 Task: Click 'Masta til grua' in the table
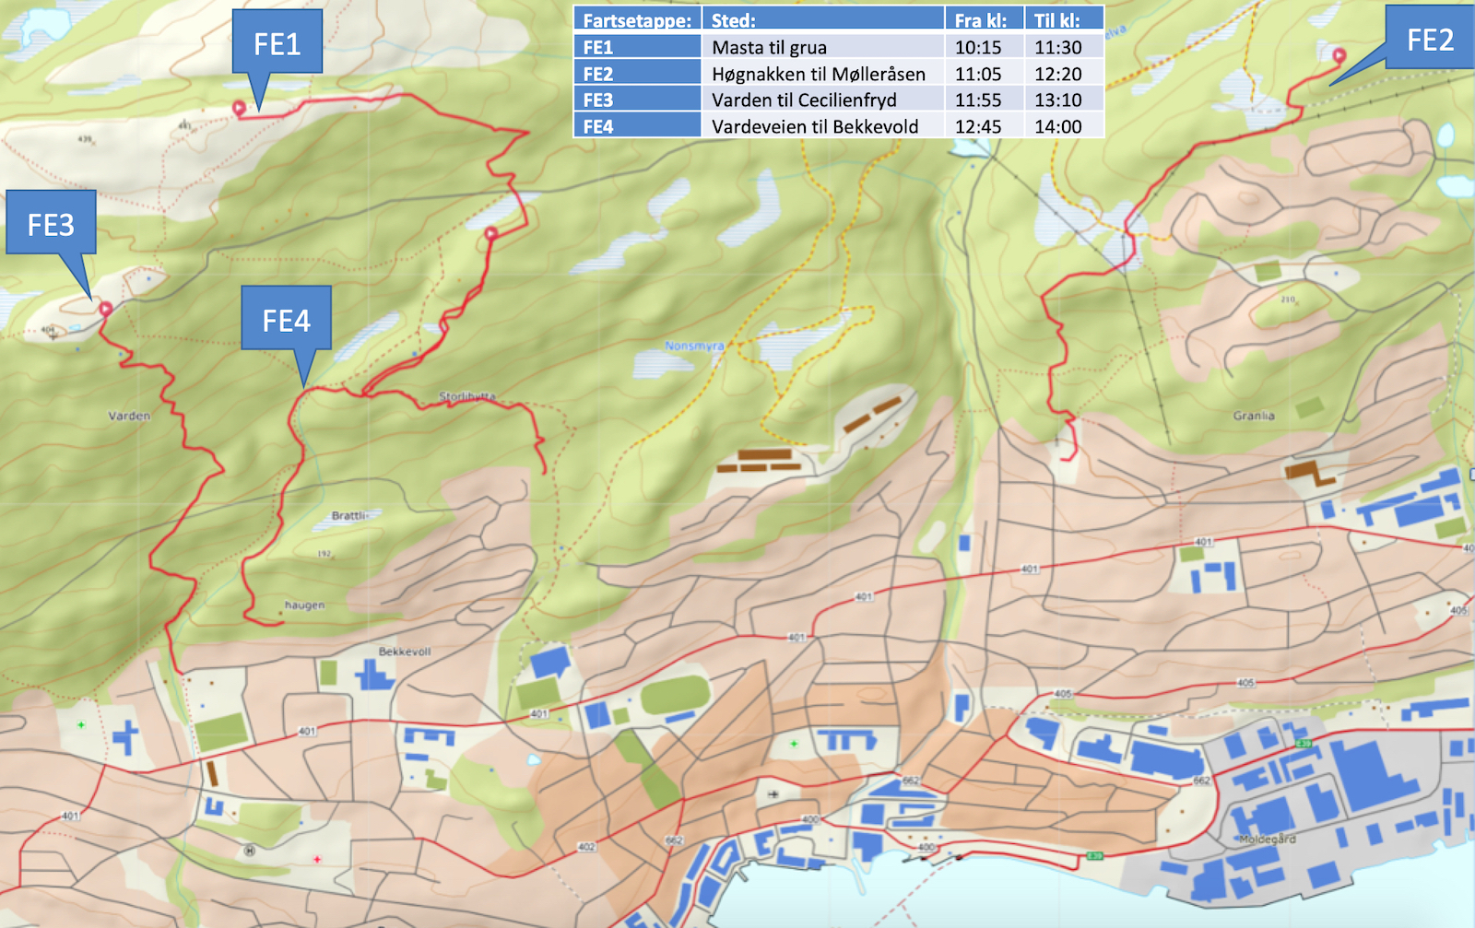(769, 47)
